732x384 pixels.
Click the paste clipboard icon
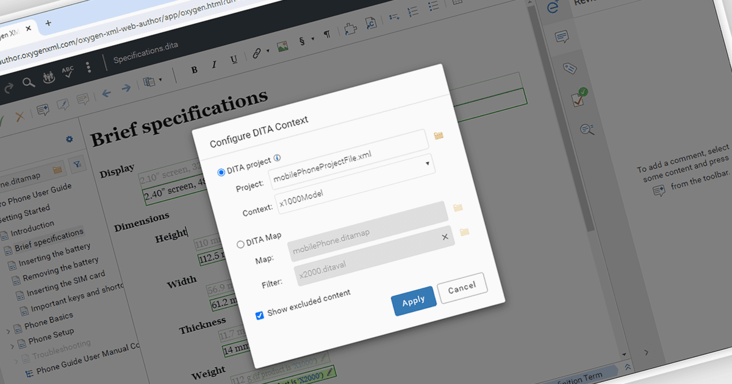pos(149,81)
